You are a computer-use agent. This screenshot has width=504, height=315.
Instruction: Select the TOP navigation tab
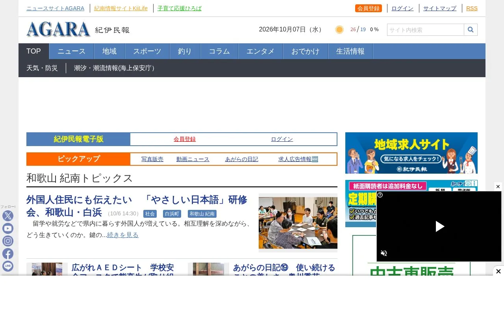click(34, 51)
